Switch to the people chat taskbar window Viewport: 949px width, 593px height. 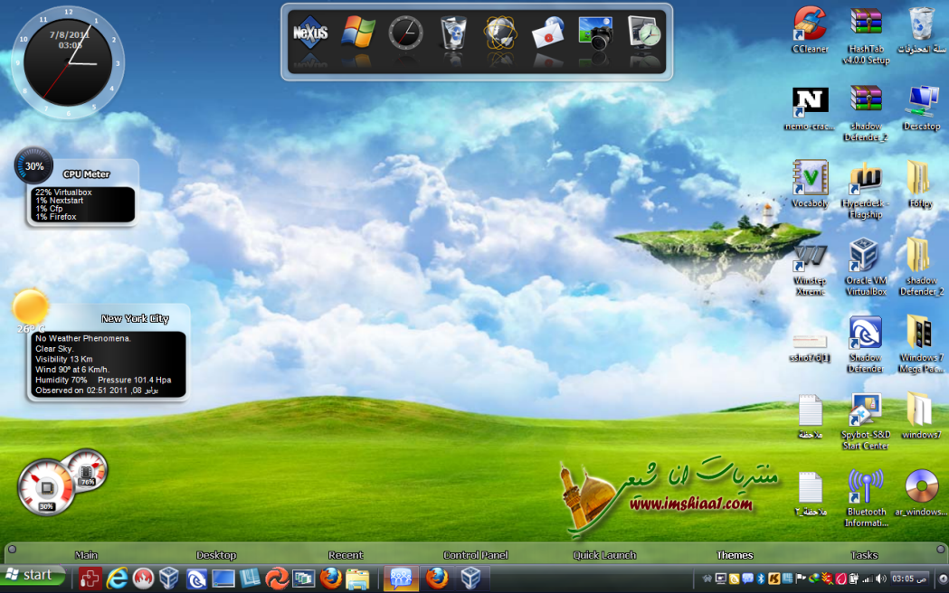tap(401, 579)
